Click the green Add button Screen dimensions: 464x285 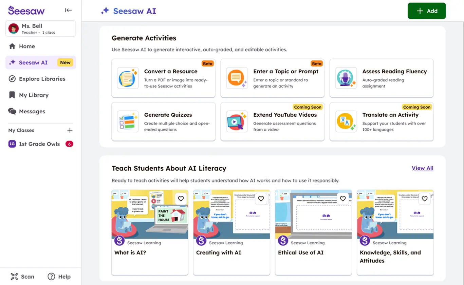(427, 11)
